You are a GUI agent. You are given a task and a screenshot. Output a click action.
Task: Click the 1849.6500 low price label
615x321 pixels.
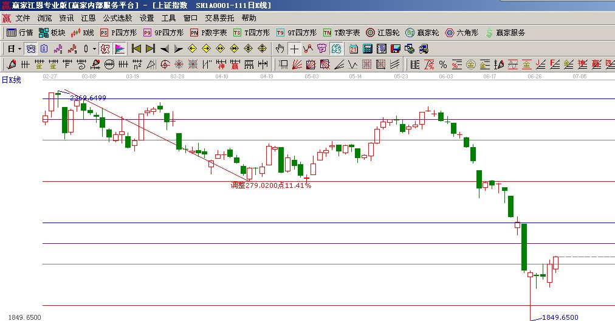[x=560, y=317]
